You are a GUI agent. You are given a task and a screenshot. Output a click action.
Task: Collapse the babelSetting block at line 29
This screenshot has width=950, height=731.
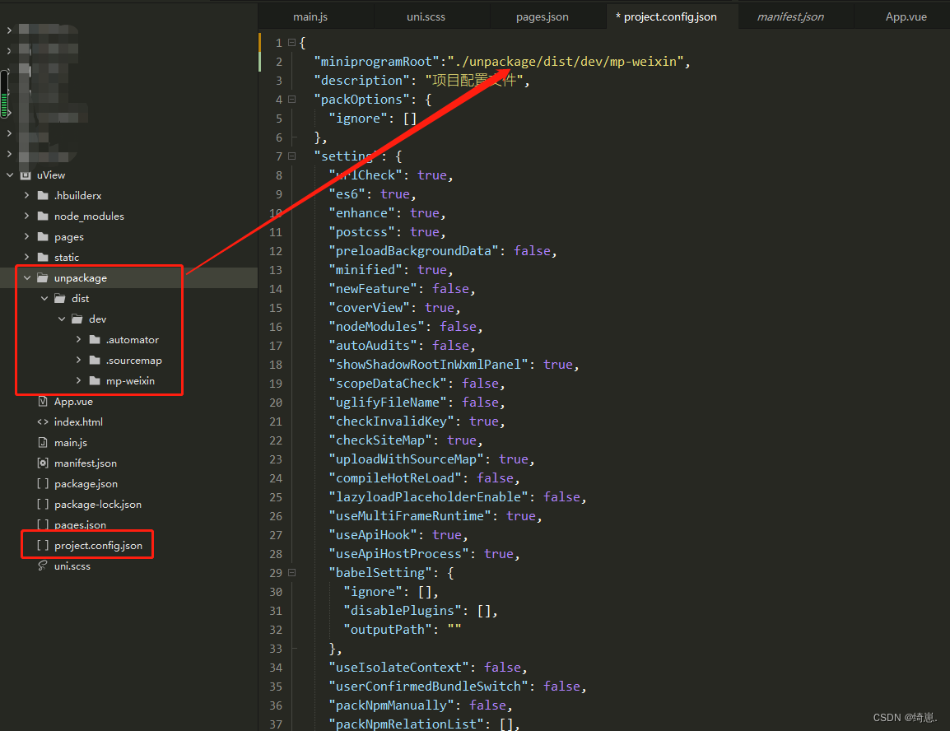pos(290,572)
